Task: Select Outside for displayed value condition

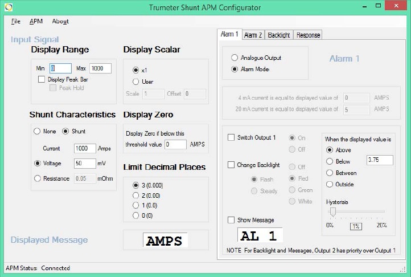Action: pyautogui.click(x=330, y=184)
